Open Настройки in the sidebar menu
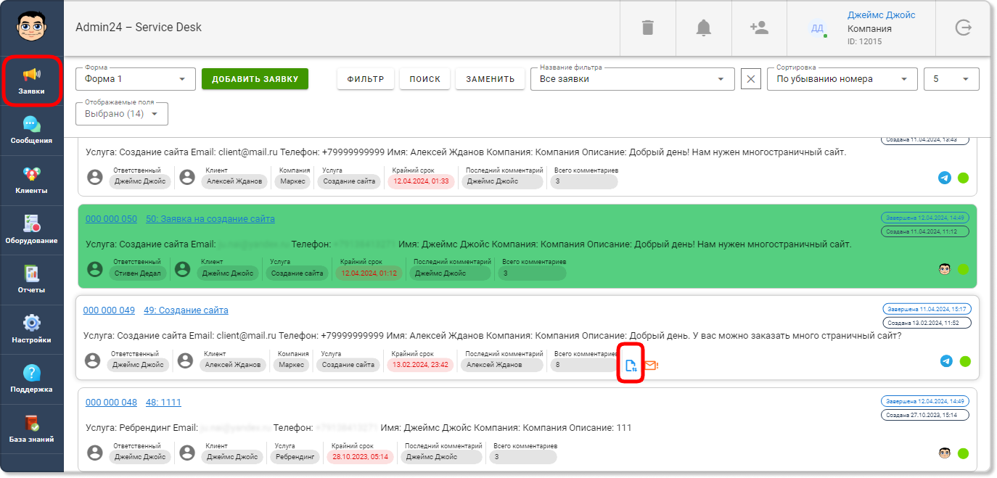Viewport: 997px width, 478px height. pos(31,329)
